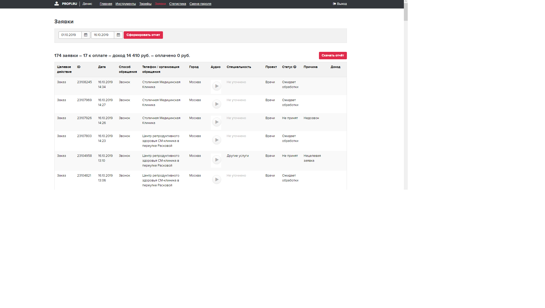Click the status help question icon

(295, 67)
